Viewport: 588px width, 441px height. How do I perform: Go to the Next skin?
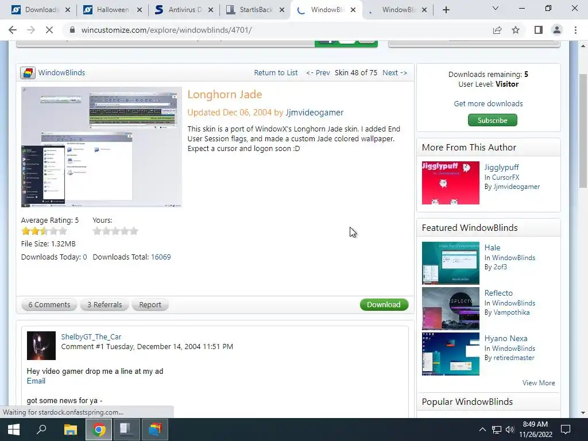(x=394, y=73)
